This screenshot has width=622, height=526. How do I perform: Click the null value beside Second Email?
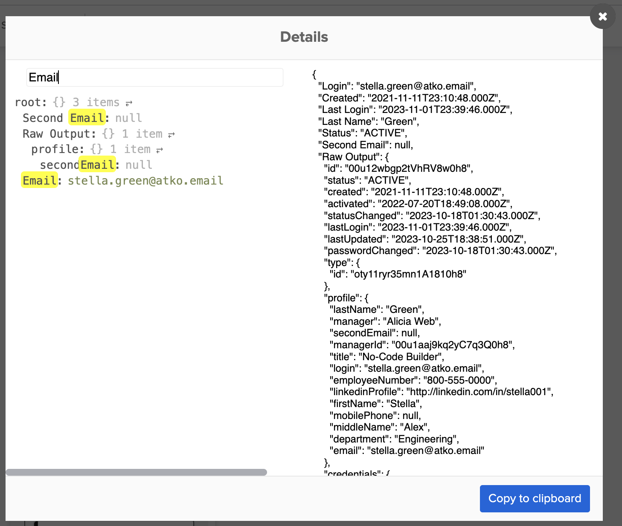point(128,118)
